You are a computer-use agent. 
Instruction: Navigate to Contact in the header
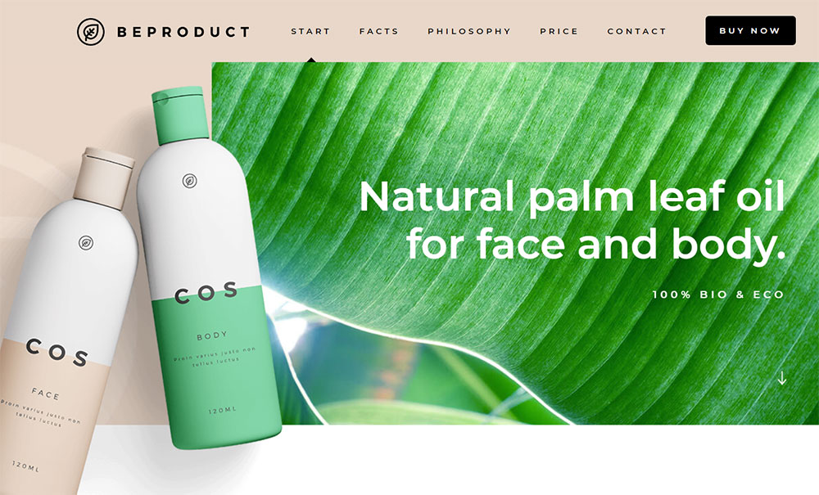click(x=636, y=31)
